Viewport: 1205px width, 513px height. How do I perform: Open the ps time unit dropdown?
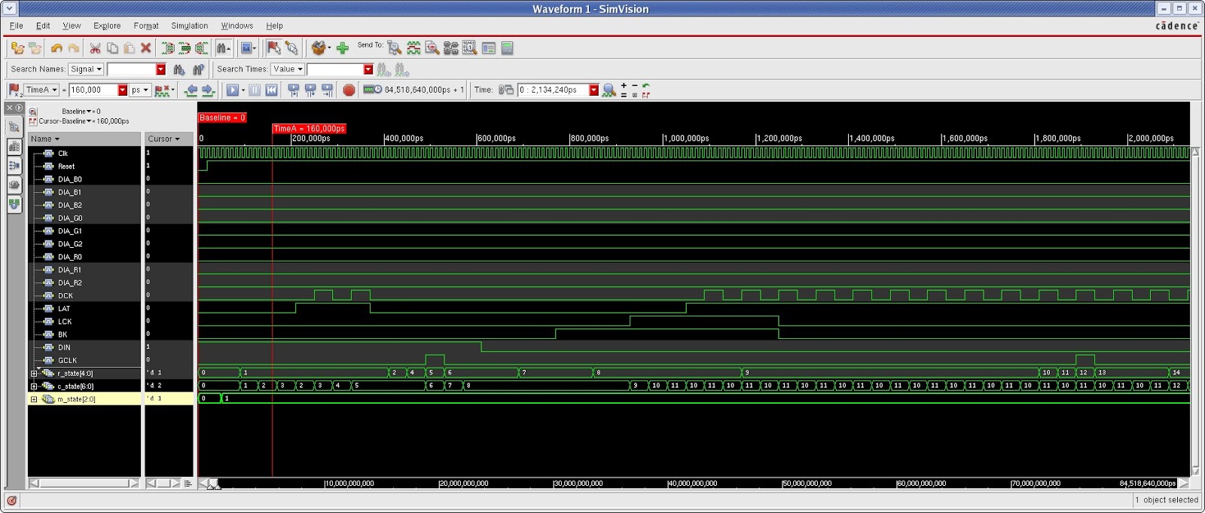click(140, 90)
